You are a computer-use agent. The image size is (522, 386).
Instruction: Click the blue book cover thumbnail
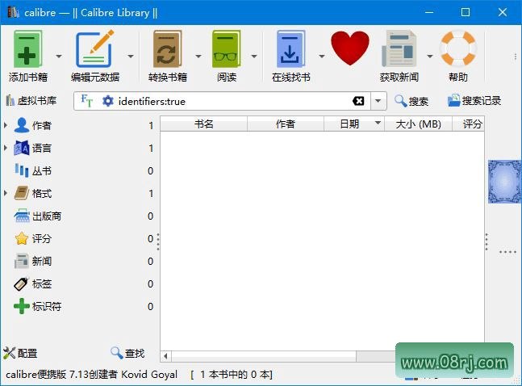[504, 182]
